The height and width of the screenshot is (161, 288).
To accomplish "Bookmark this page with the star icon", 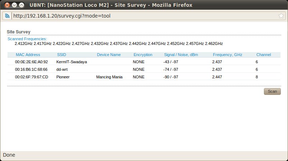I will click(281, 16).
